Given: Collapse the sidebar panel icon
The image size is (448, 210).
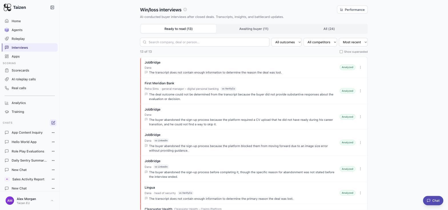Looking at the screenshot, I should (52, 7).
